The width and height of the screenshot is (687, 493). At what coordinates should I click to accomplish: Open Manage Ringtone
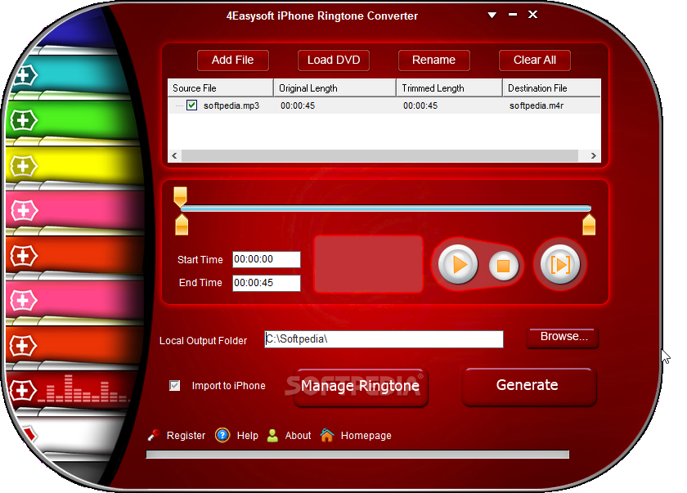360,386
